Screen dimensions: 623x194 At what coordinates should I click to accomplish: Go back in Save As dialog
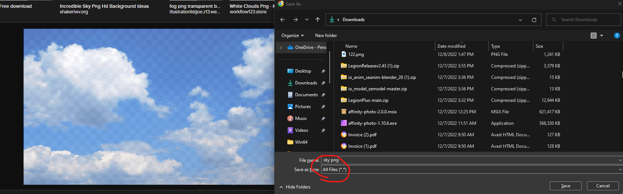click(283, 20)
